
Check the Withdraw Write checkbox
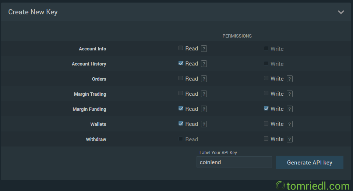[266, 138]
